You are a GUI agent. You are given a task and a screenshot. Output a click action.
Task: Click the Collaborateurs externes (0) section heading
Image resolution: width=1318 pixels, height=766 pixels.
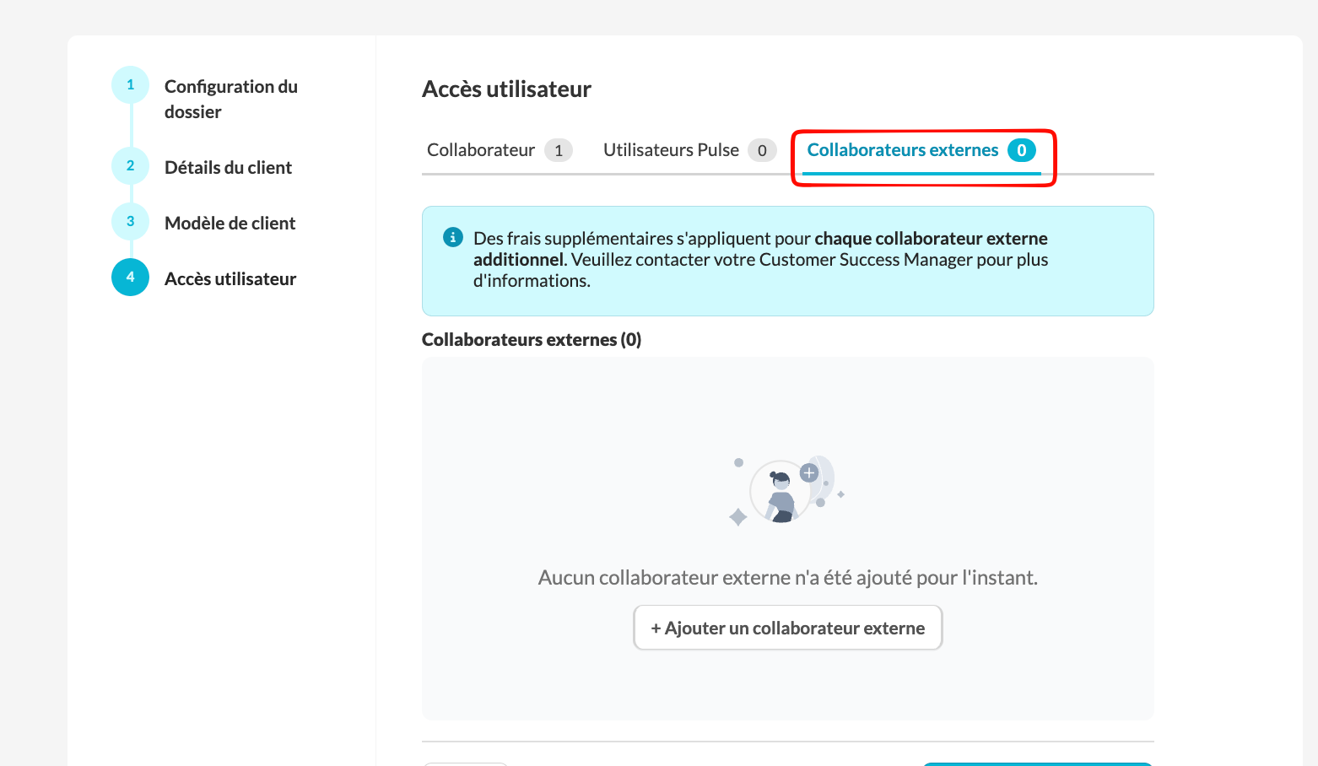pos(532,339)
